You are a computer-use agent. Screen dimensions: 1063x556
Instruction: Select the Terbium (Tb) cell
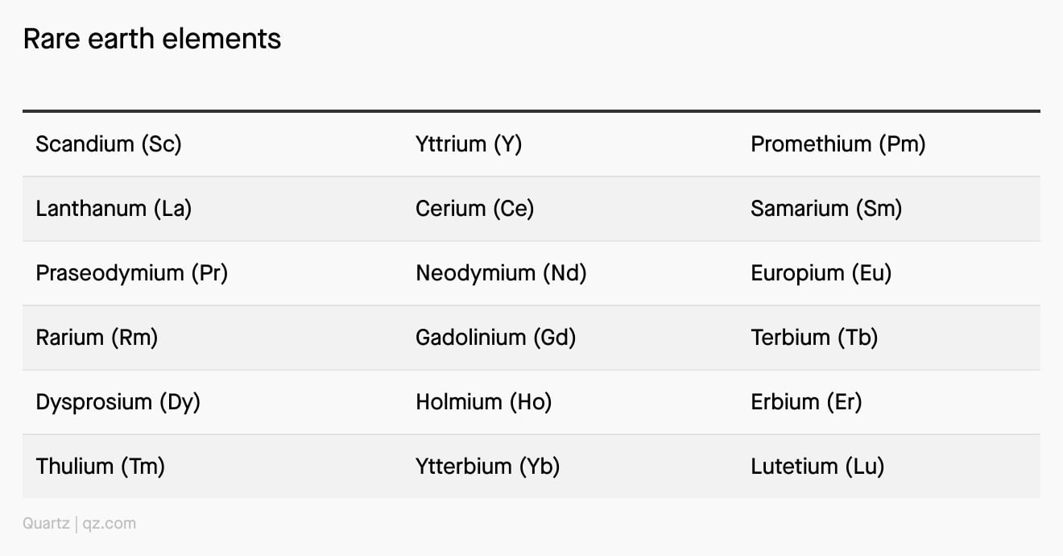(814, 338)
